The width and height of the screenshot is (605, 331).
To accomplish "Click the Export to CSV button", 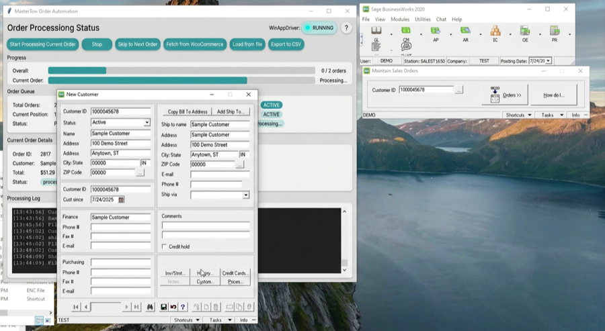I will pyautogui.click(x=286, y=44).
